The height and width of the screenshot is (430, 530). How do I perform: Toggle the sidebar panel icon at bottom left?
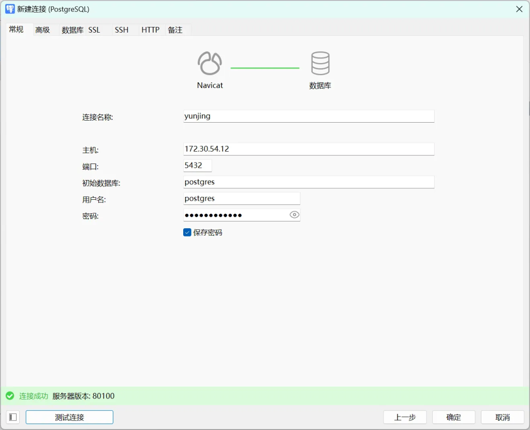coord(13,417)
